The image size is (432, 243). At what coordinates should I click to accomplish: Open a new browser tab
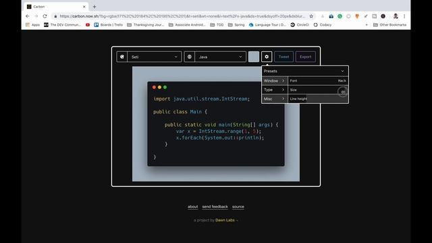click(94, 7)
